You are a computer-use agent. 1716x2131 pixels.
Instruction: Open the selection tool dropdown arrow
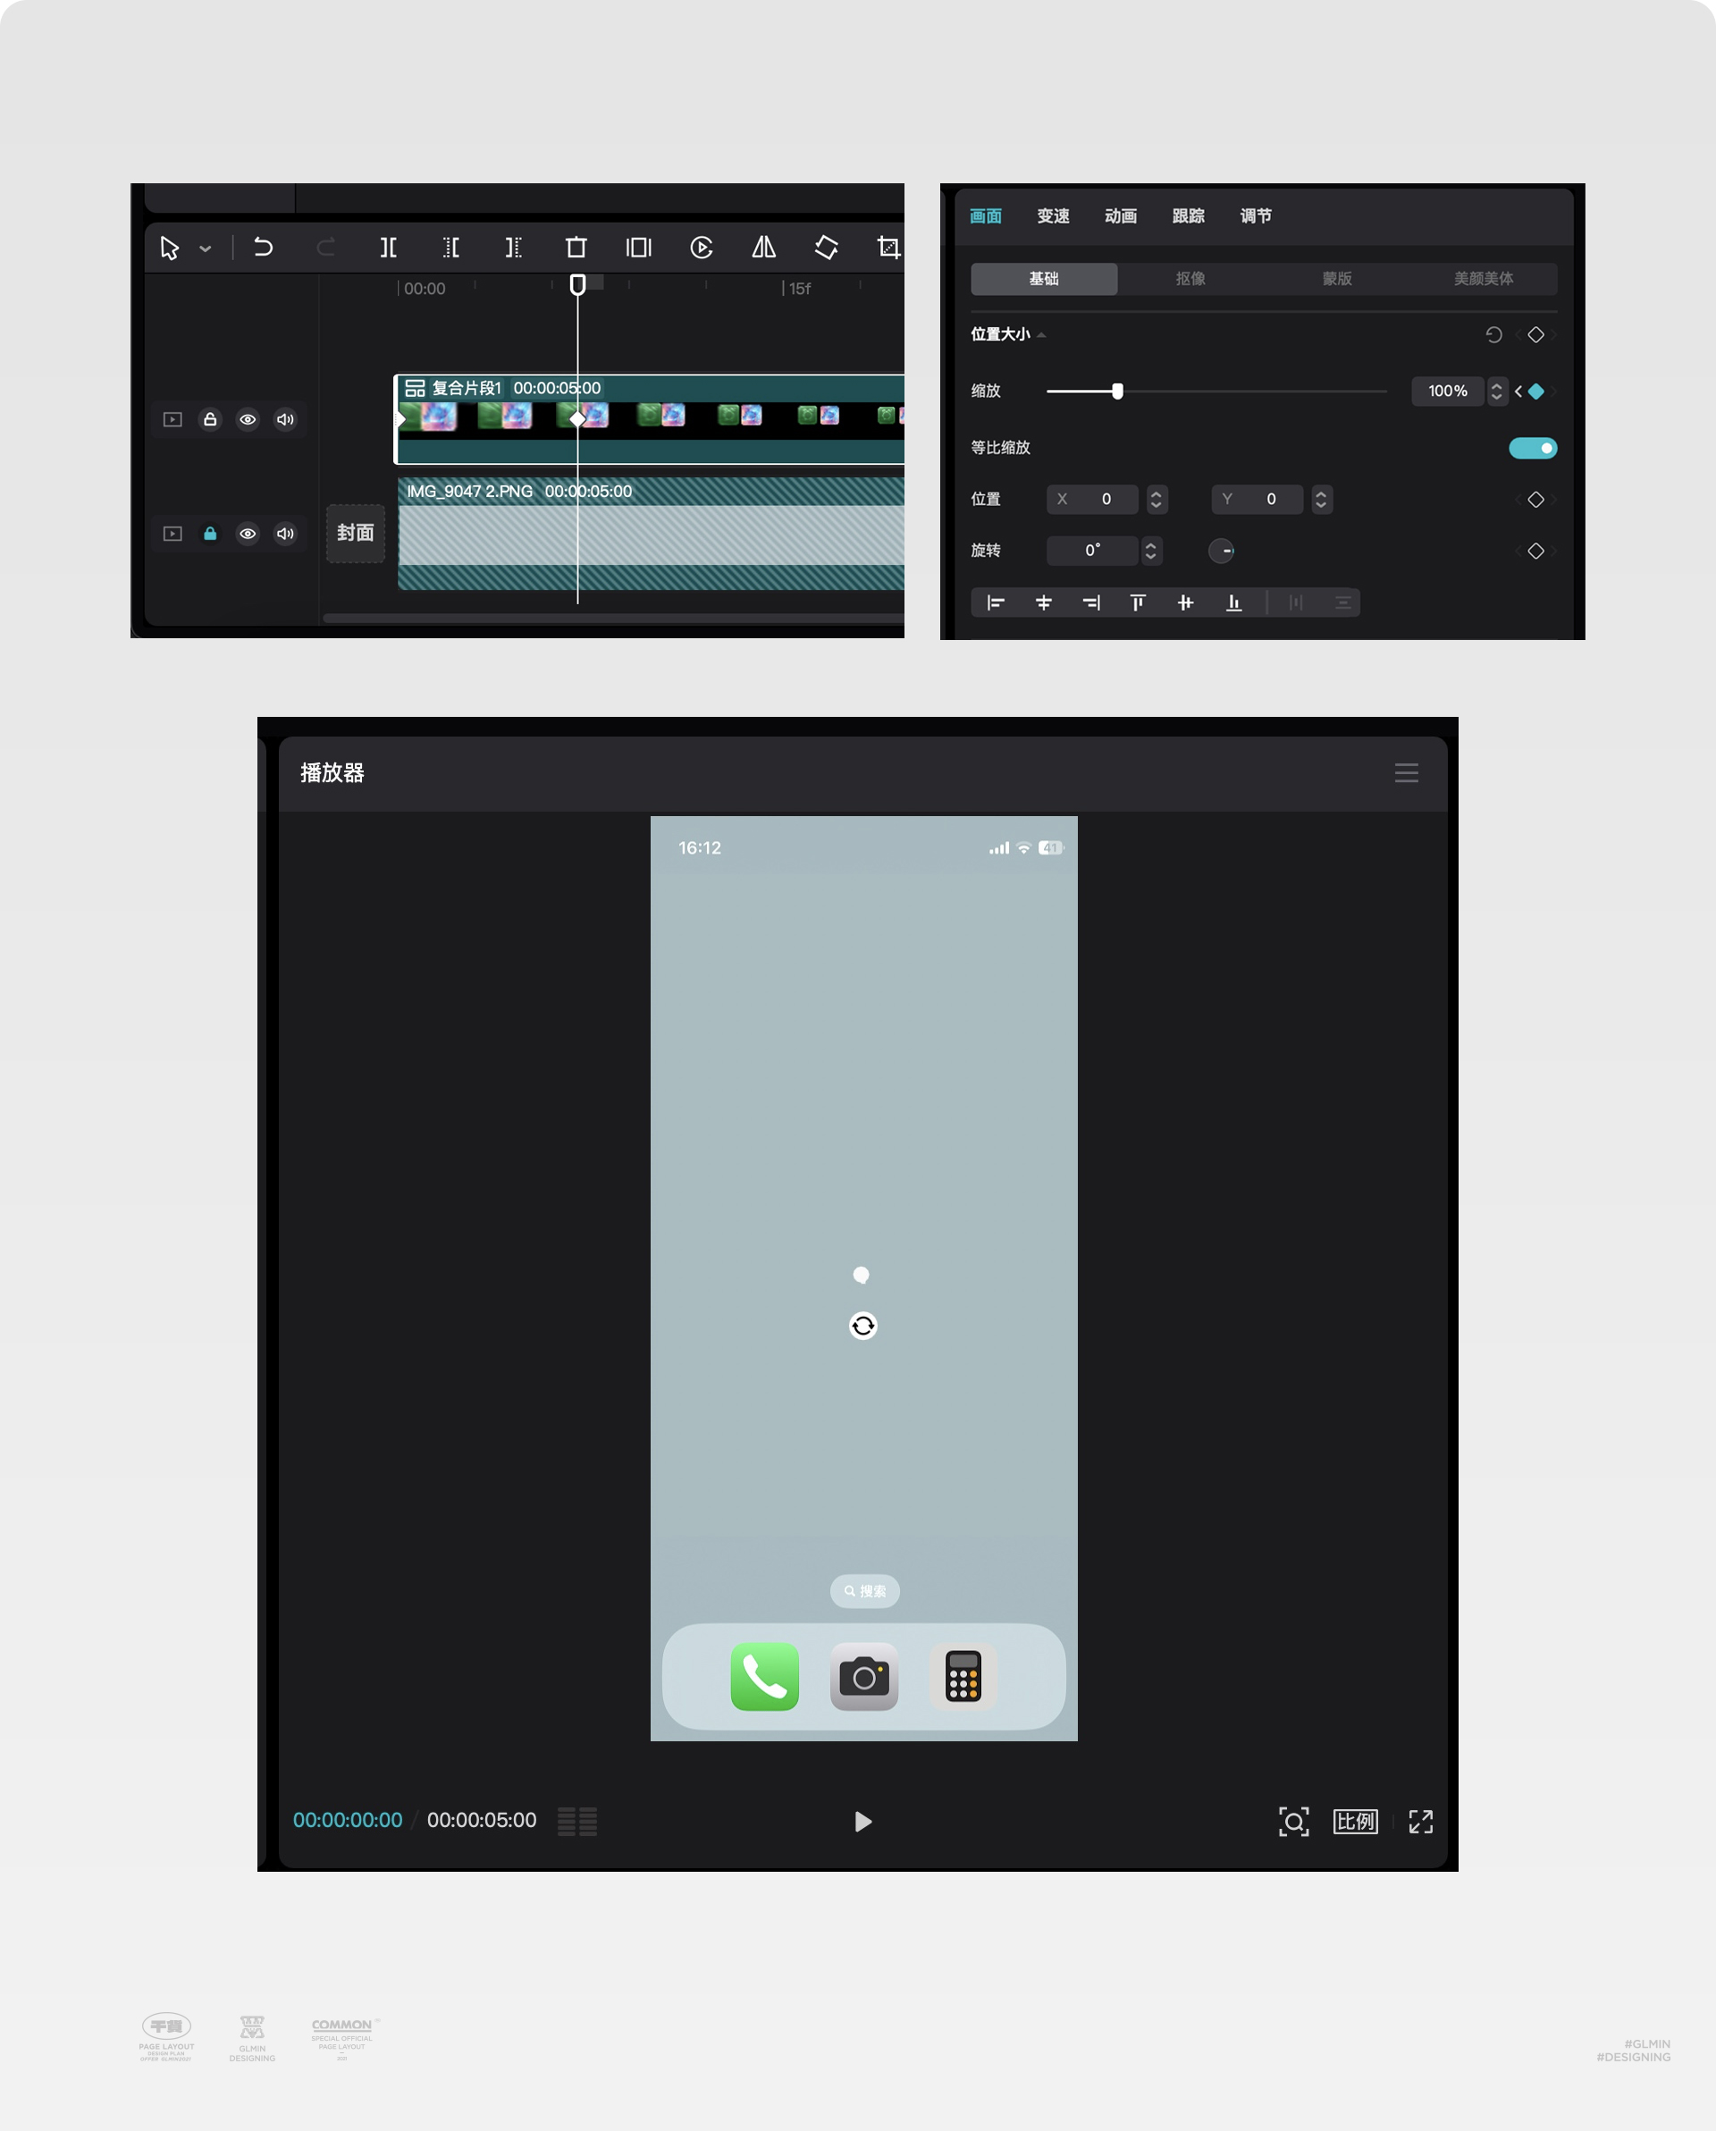(x=206, y=249)
